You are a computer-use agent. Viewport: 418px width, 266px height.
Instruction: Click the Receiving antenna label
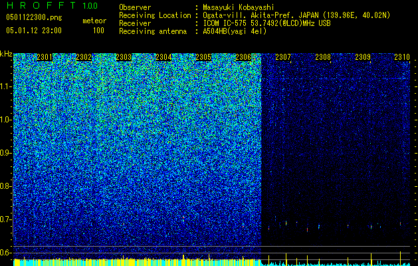tap(153, 31)
